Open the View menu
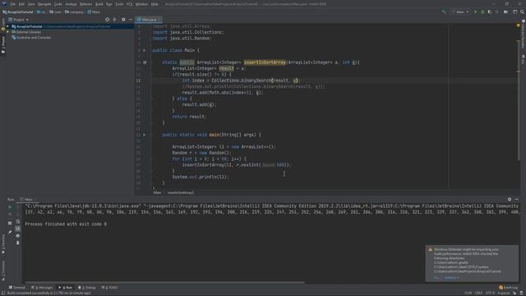This screenshot has width=526, height=296. [x=31, y=4]
